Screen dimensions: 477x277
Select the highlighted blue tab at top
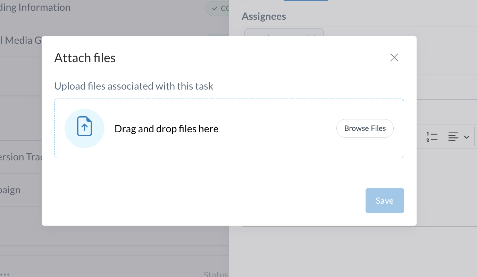306,0
